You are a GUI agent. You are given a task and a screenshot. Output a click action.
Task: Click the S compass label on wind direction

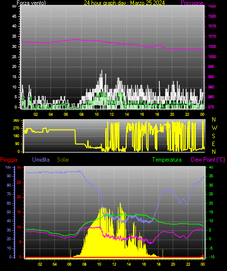[214, 136]
